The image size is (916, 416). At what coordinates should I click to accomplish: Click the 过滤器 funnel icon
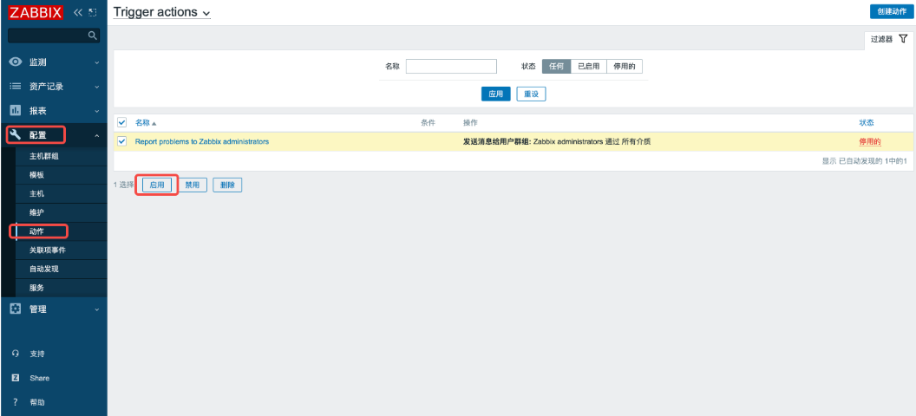pos(903,38)
